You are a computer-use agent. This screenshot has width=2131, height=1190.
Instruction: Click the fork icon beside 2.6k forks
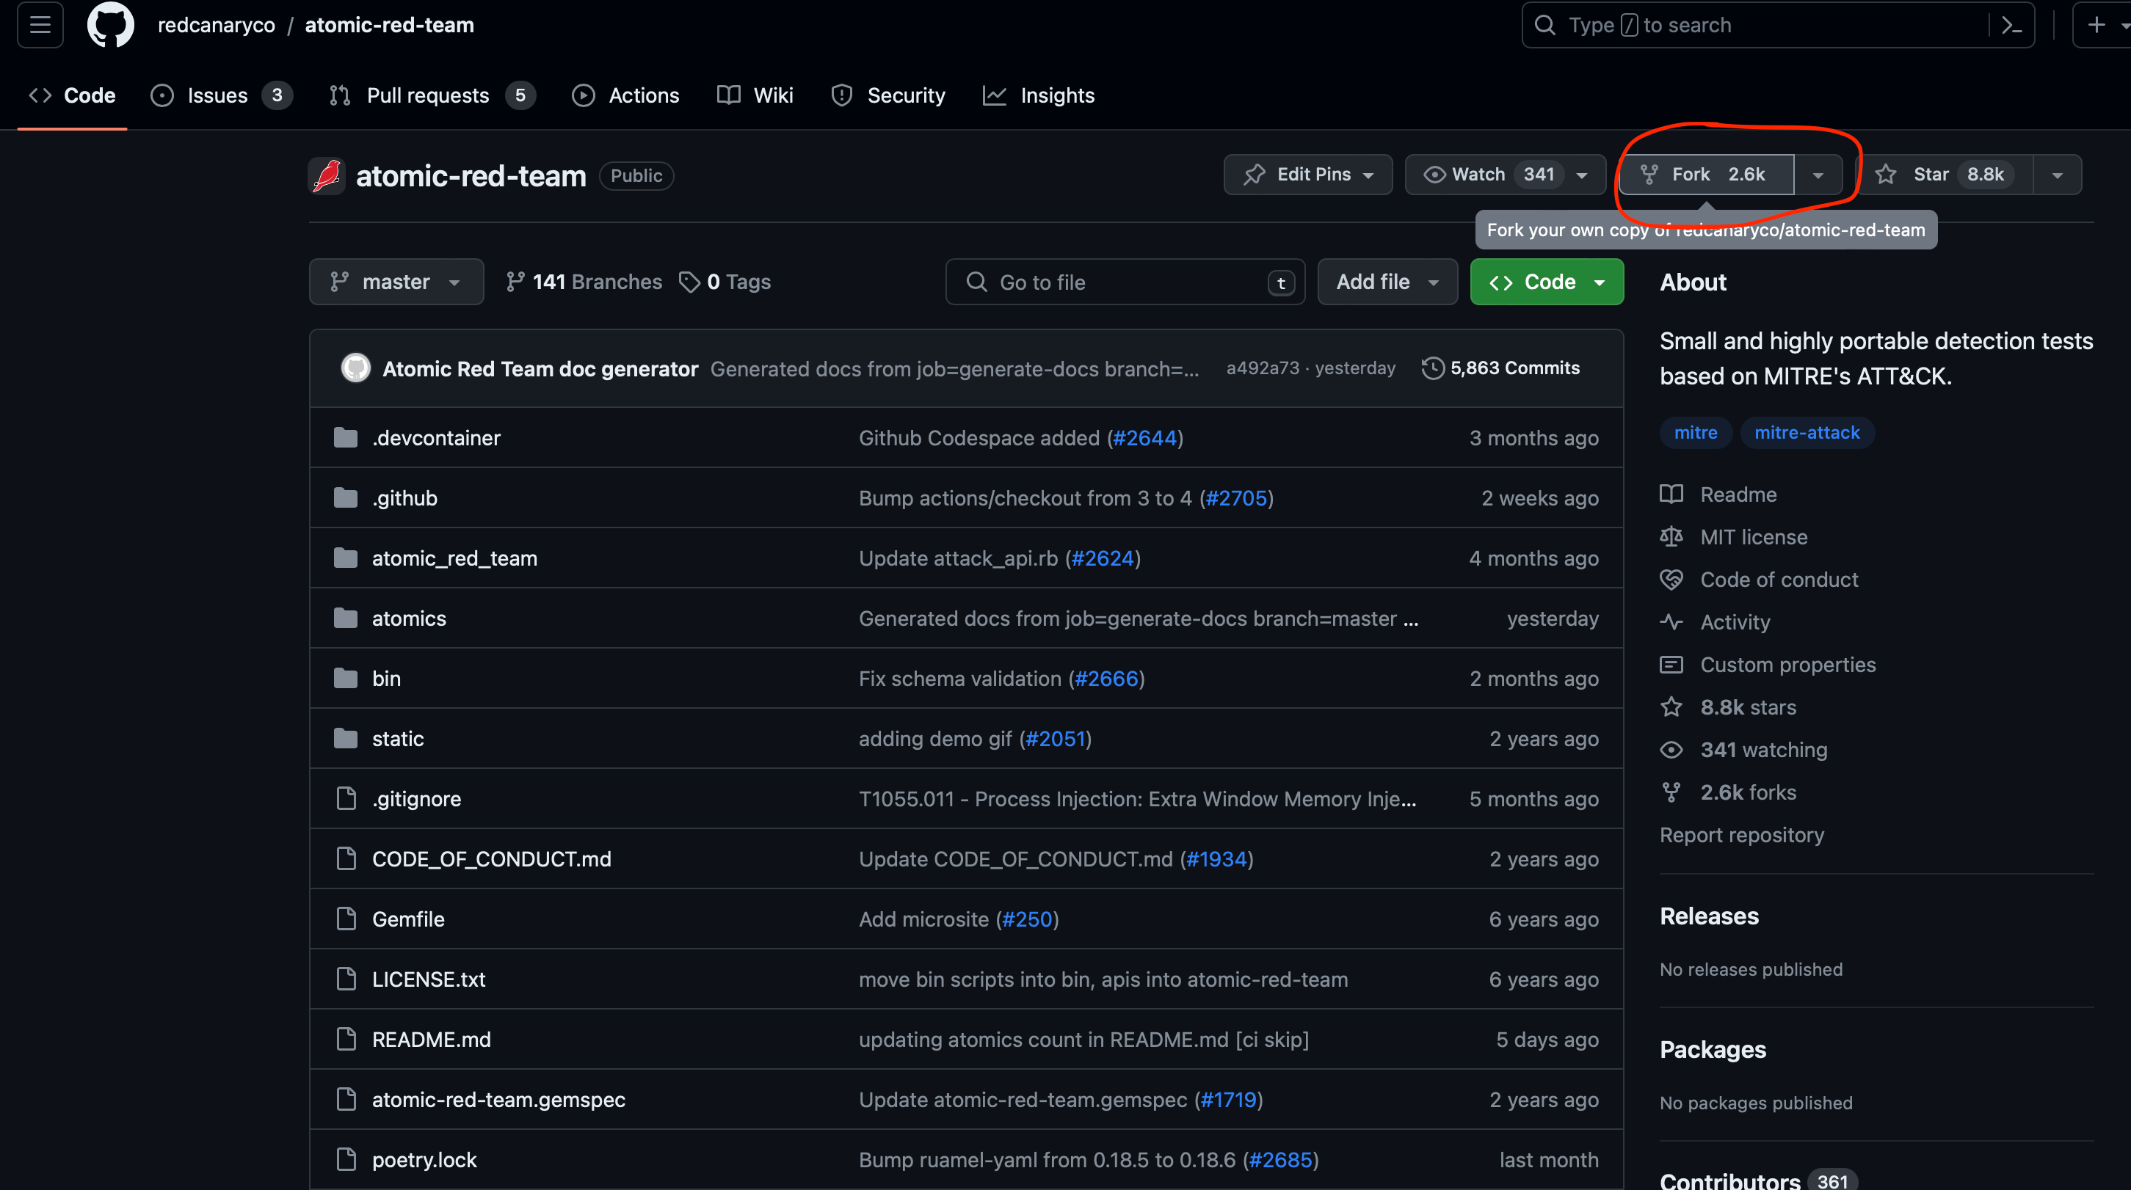coord(1671,792)
